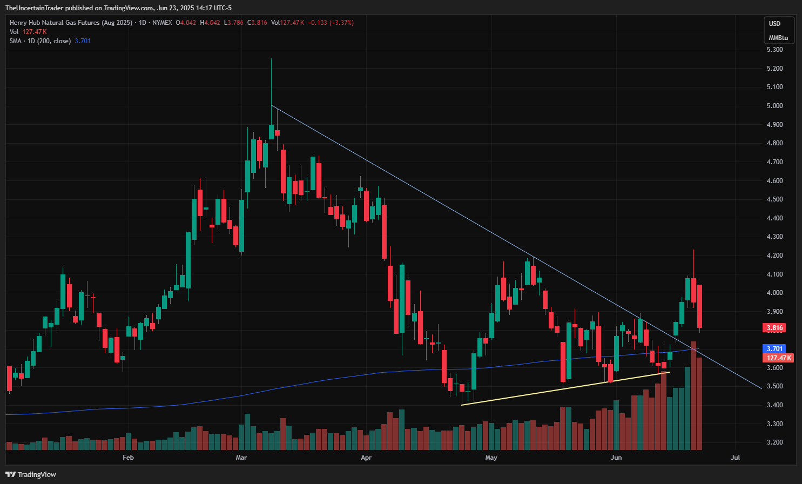Click the MMBtu unit label
This screenshot has height=484, width=802.
point(778,38)
